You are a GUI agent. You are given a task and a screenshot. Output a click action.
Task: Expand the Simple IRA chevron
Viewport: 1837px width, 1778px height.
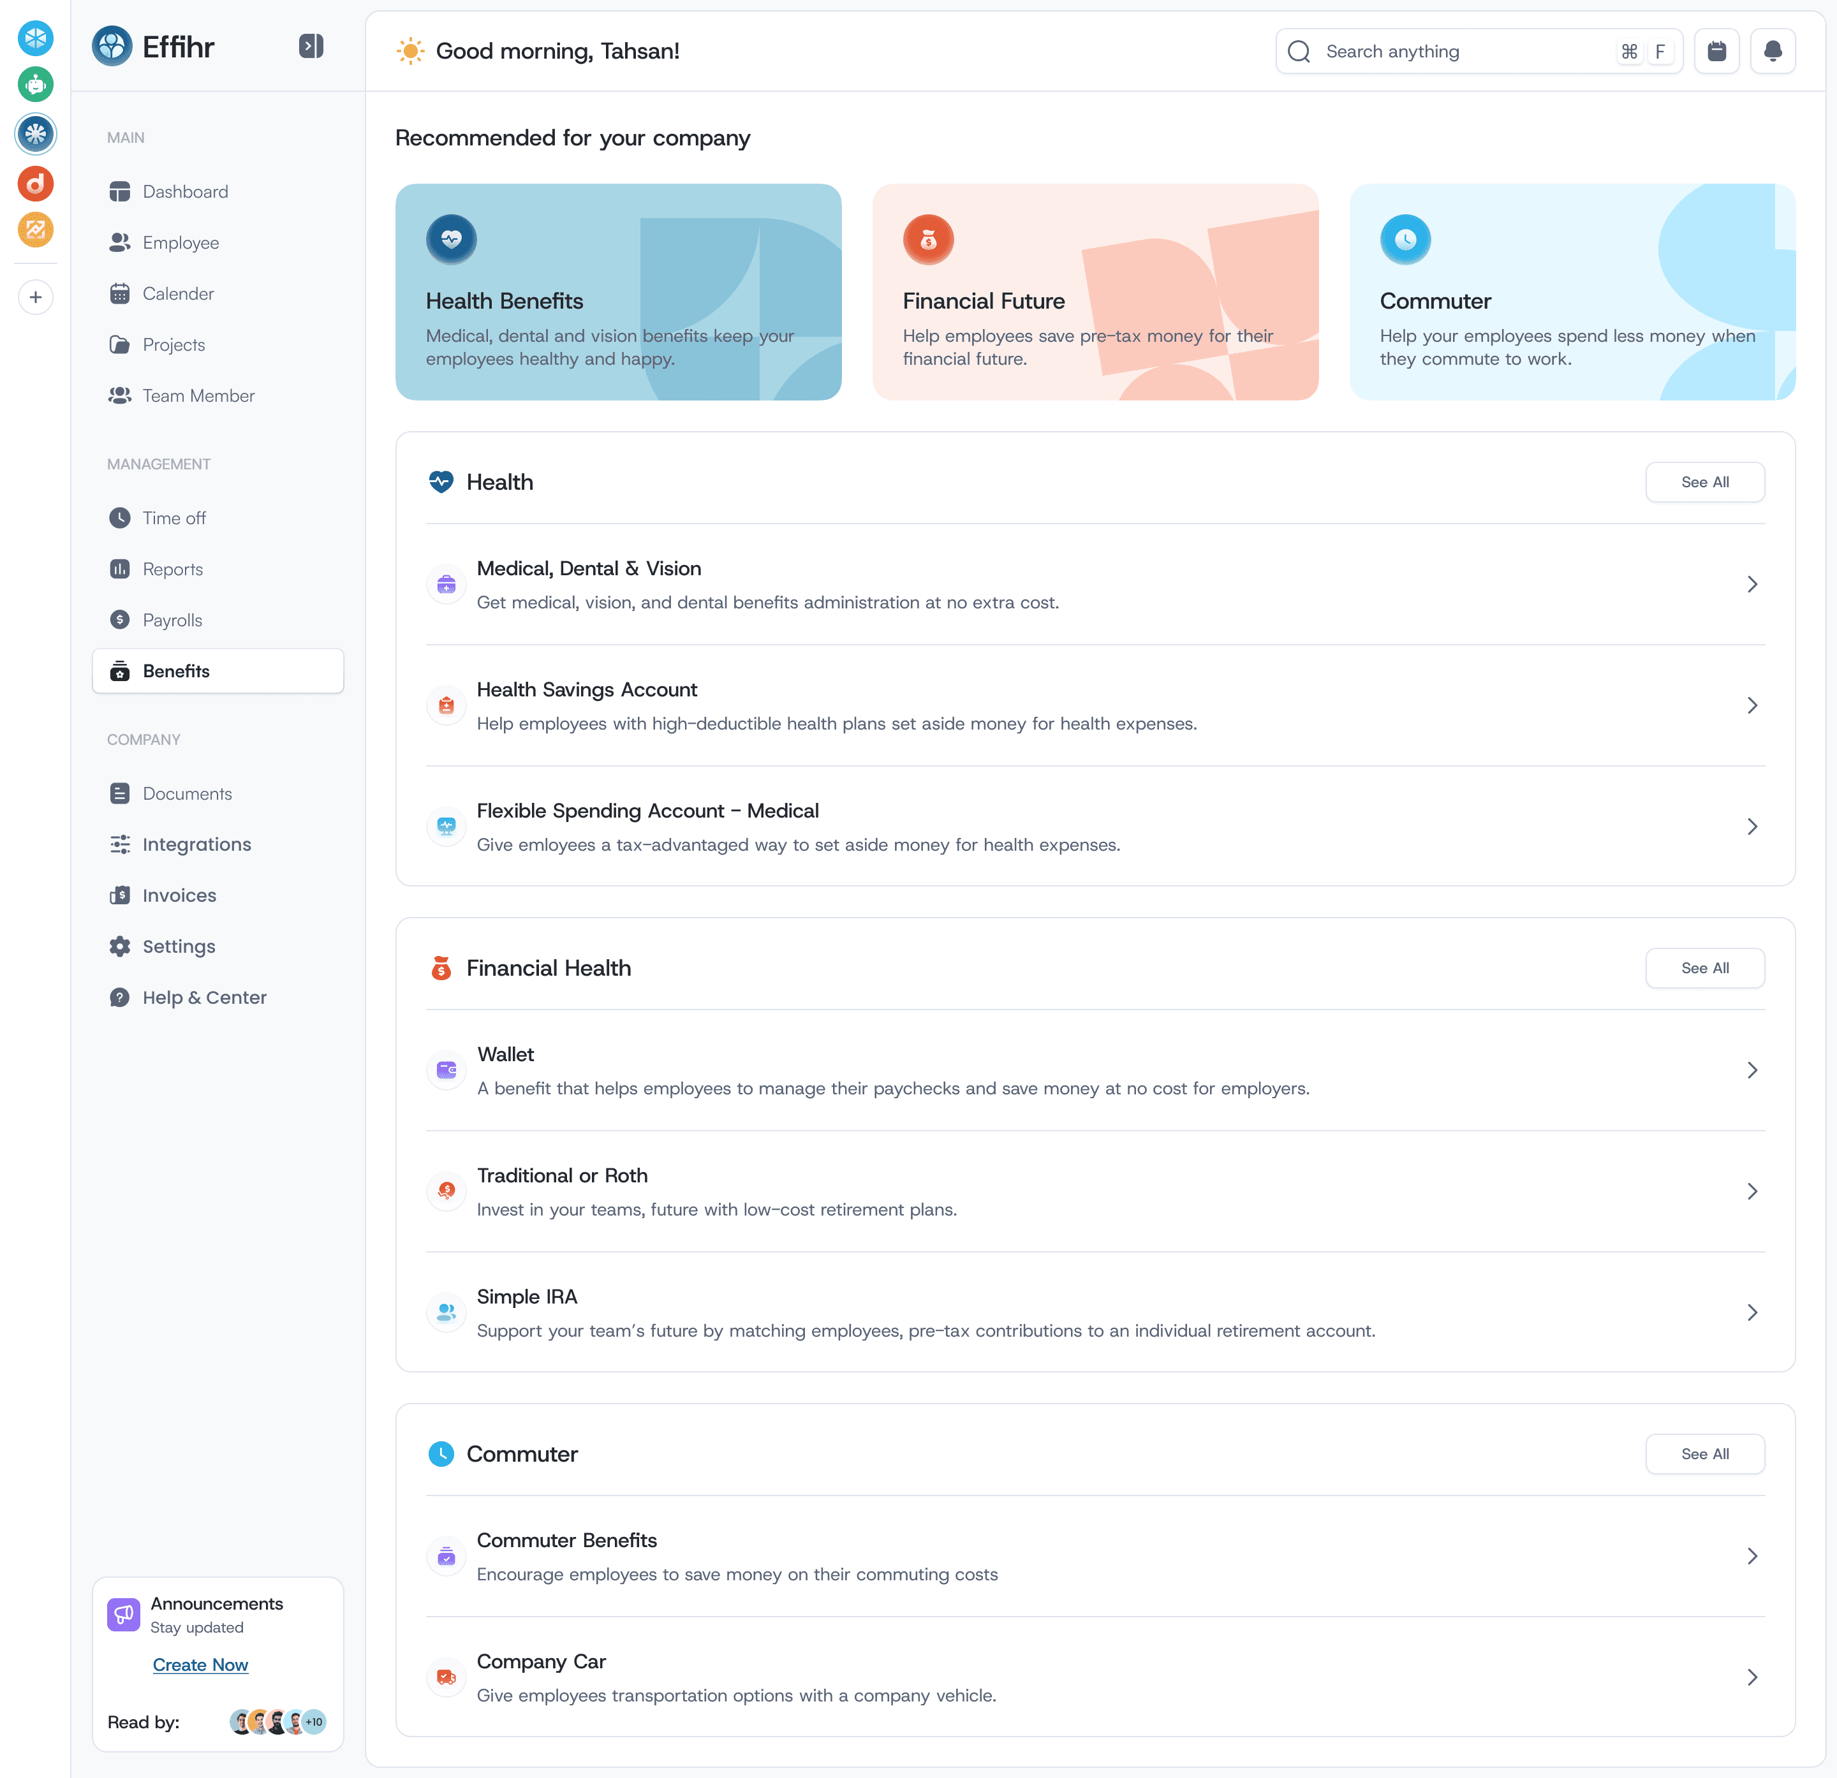(1752, 1312)
